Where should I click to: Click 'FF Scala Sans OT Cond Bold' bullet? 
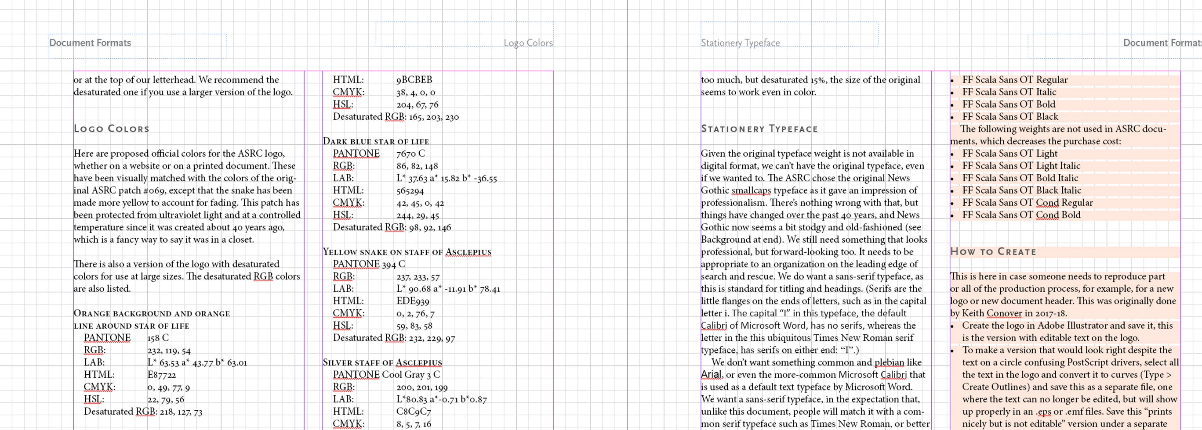click(x=1021, y=215)
